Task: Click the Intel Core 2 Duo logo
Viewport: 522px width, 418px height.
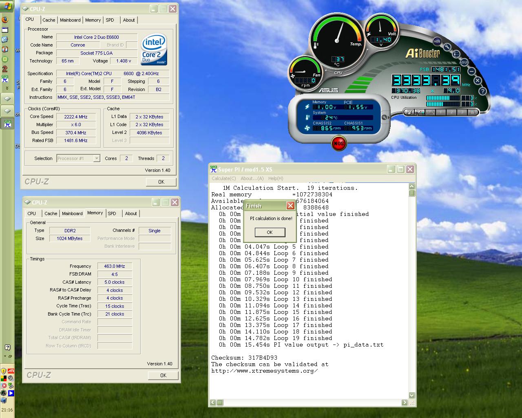Action: pos(154,49)
